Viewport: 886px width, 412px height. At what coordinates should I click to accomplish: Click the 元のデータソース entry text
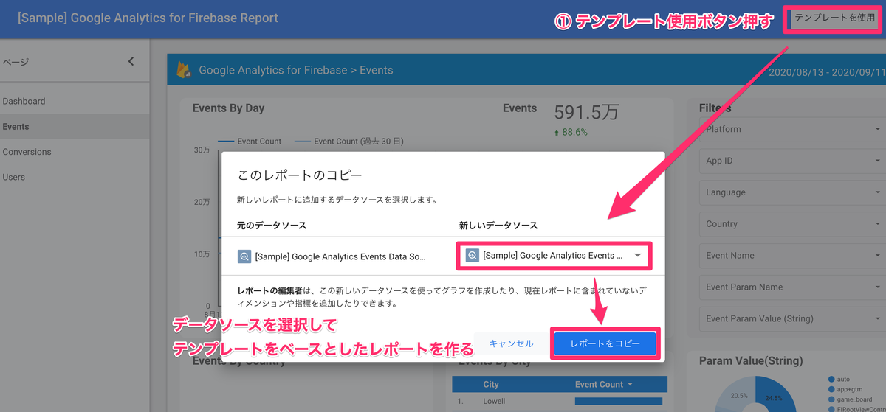[340, 256]
